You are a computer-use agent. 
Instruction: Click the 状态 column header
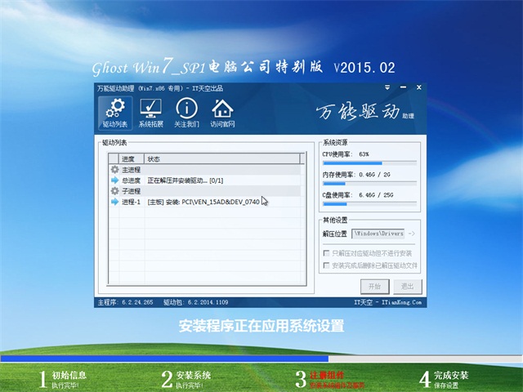click(221, 158)
